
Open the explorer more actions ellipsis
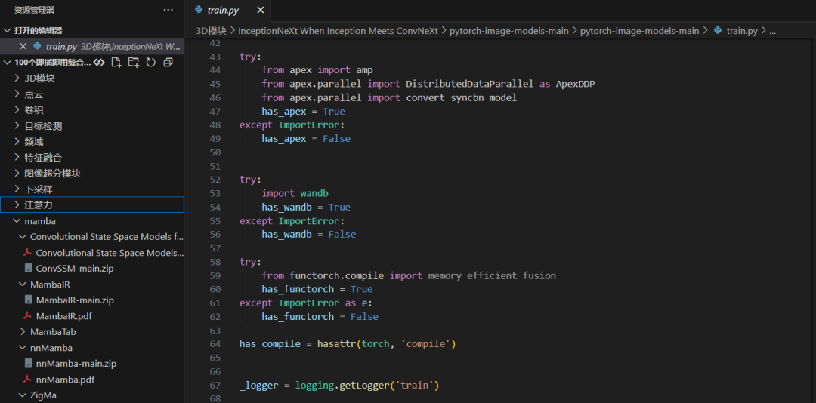pos(168,9)
